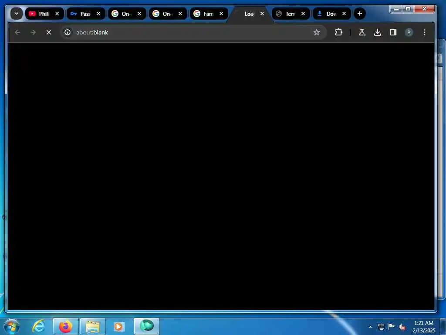The image size is (446, 335).
Task: Close the loading about:blank tab
Action: [x=262, y=14]
